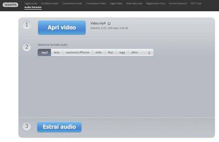Switch to Convertitore Video
The height and width of the screenshot is (142, 219).
[x=96, y=4]
